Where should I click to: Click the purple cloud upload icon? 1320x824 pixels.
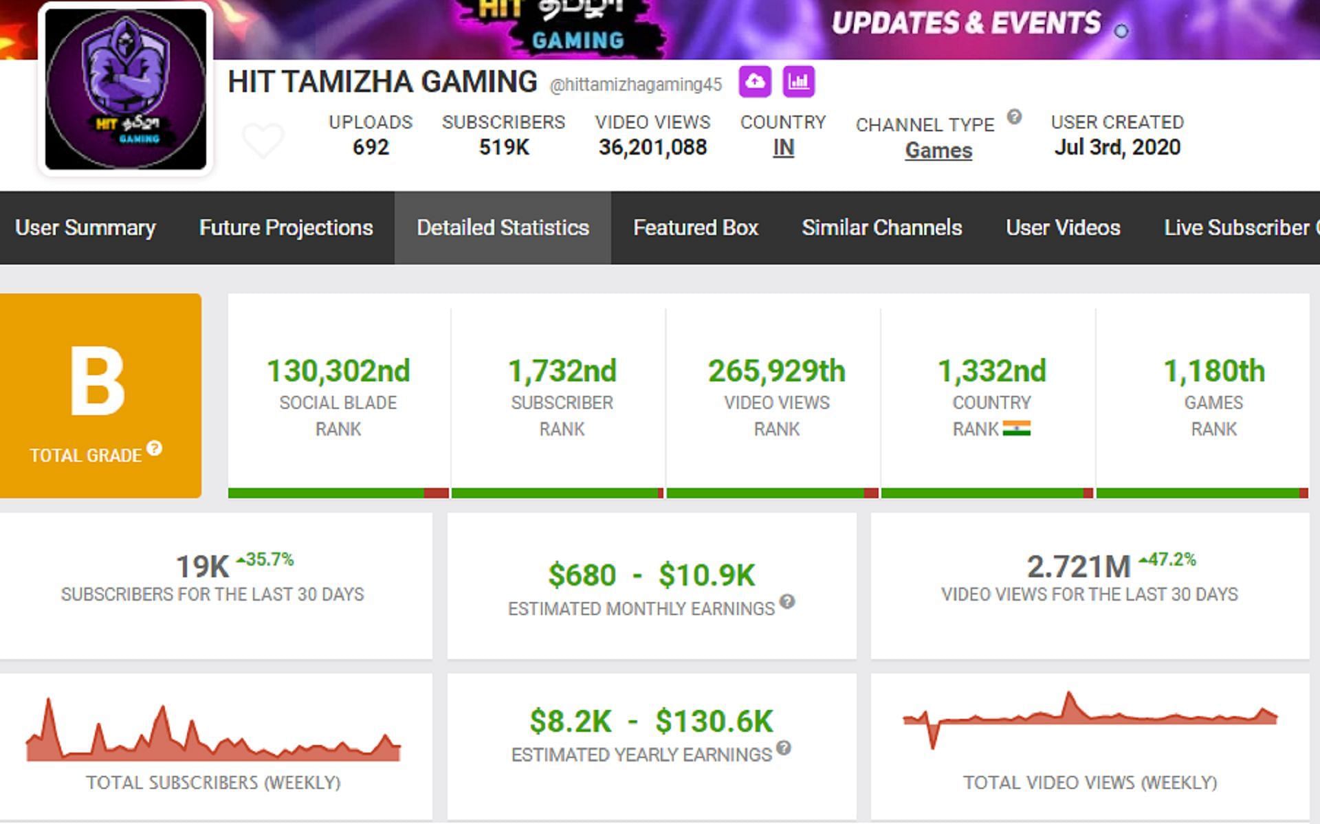coord(755,82)
